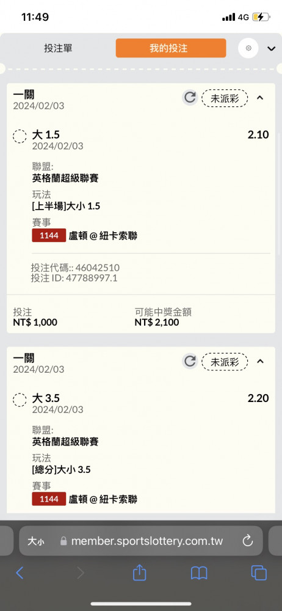Switch to the 我的投注 tab
This screenshot has height=611, width=282.
coord(170,48)
